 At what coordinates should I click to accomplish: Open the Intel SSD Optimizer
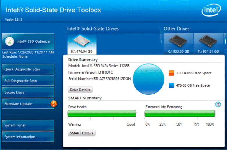(x=28, y=42)
